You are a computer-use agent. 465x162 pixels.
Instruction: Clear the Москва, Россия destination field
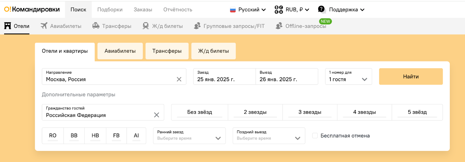tap(179, 79)
